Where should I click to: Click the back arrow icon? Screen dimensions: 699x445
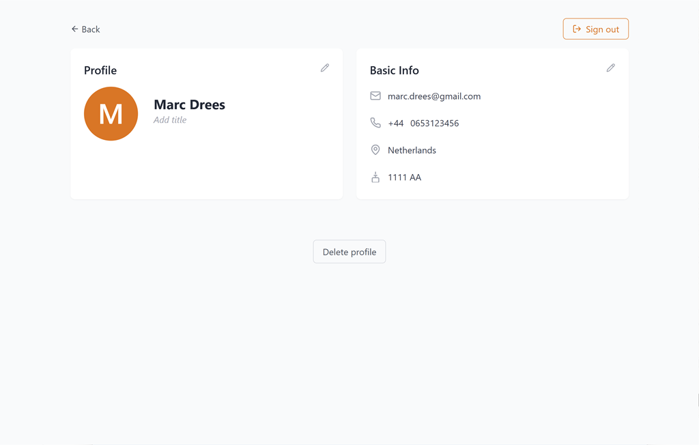pyautogui.click(x=74, y=29)
